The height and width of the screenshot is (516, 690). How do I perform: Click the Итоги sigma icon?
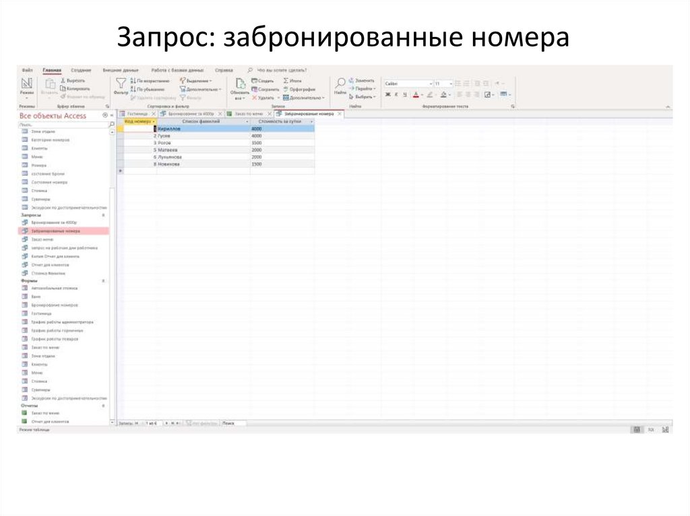click(x=286, y=81)
